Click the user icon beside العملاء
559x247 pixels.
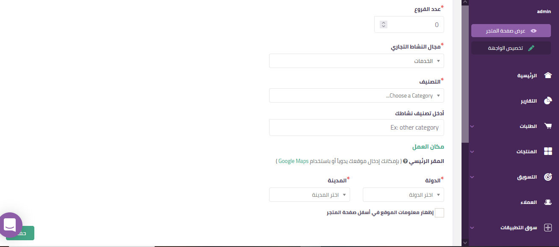coord(548,202)
